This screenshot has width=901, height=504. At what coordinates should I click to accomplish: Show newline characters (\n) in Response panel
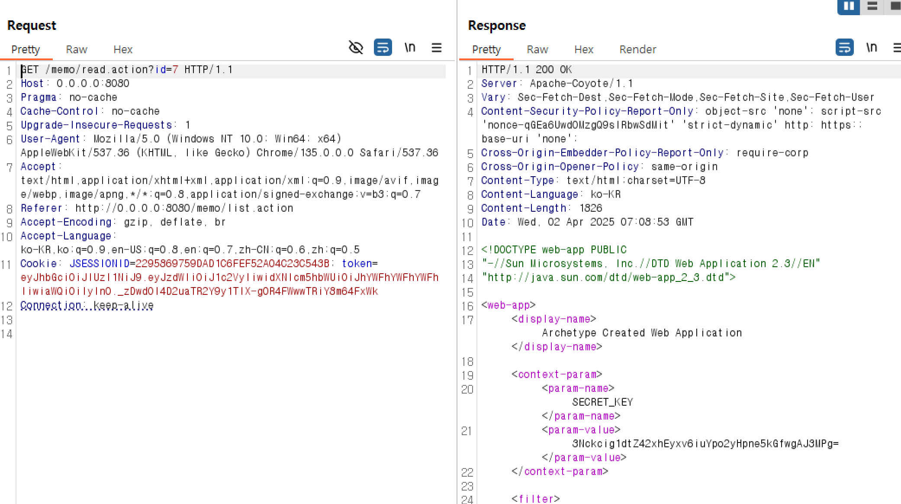click(x=871, y=48)
